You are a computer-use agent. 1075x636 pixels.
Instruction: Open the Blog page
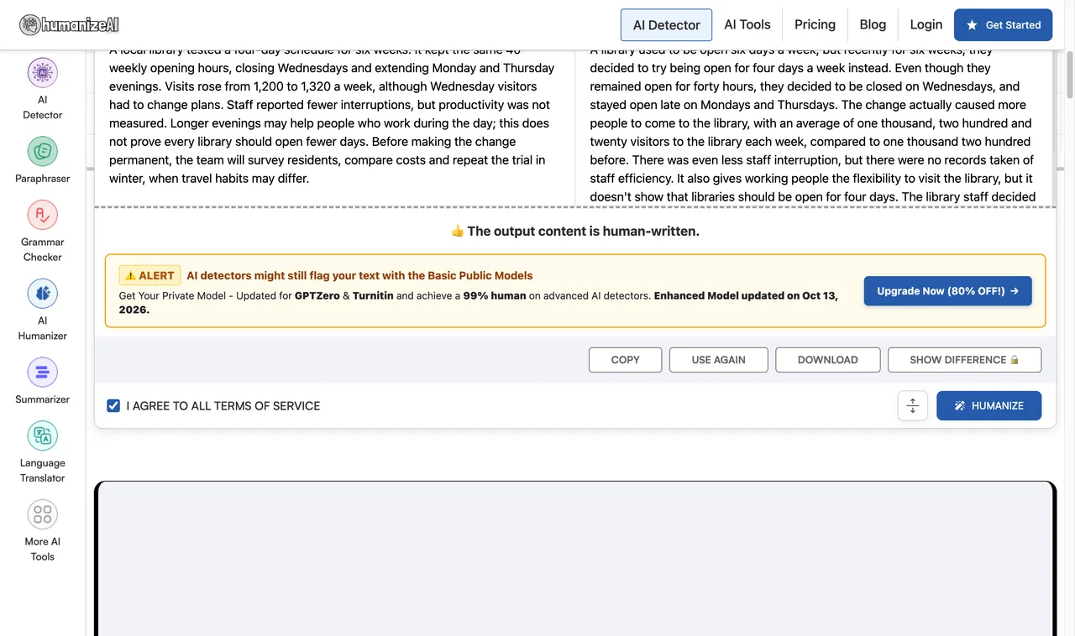pos(873,24)
